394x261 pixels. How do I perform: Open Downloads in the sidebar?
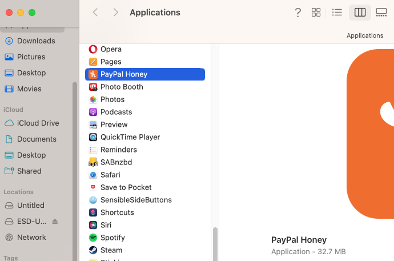tap(36, 41)
